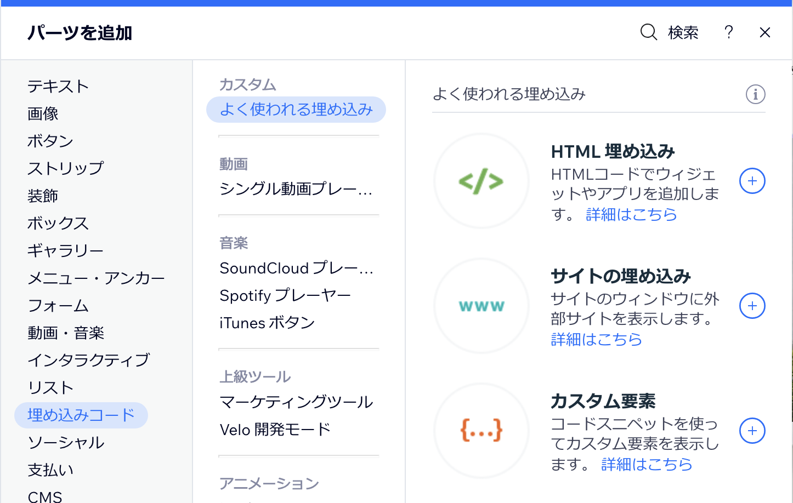
Task: Click the 検索 search label
Action: tap(683, 33)
